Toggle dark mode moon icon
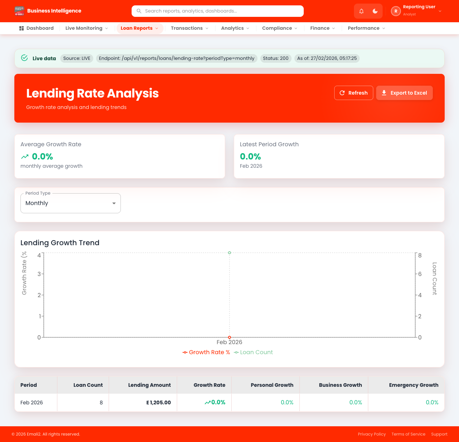This screenshot has width=459, height=442. coord(375,11)
